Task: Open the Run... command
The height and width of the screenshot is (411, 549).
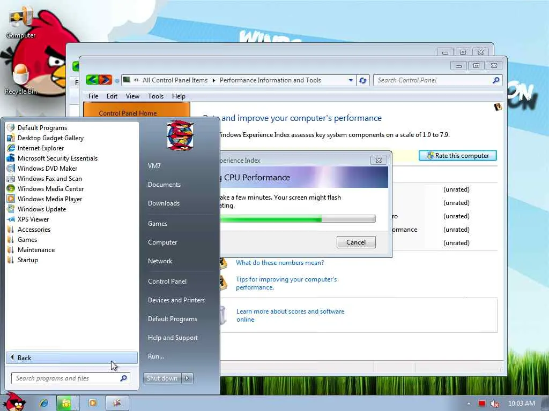Action: click(156, 356)
